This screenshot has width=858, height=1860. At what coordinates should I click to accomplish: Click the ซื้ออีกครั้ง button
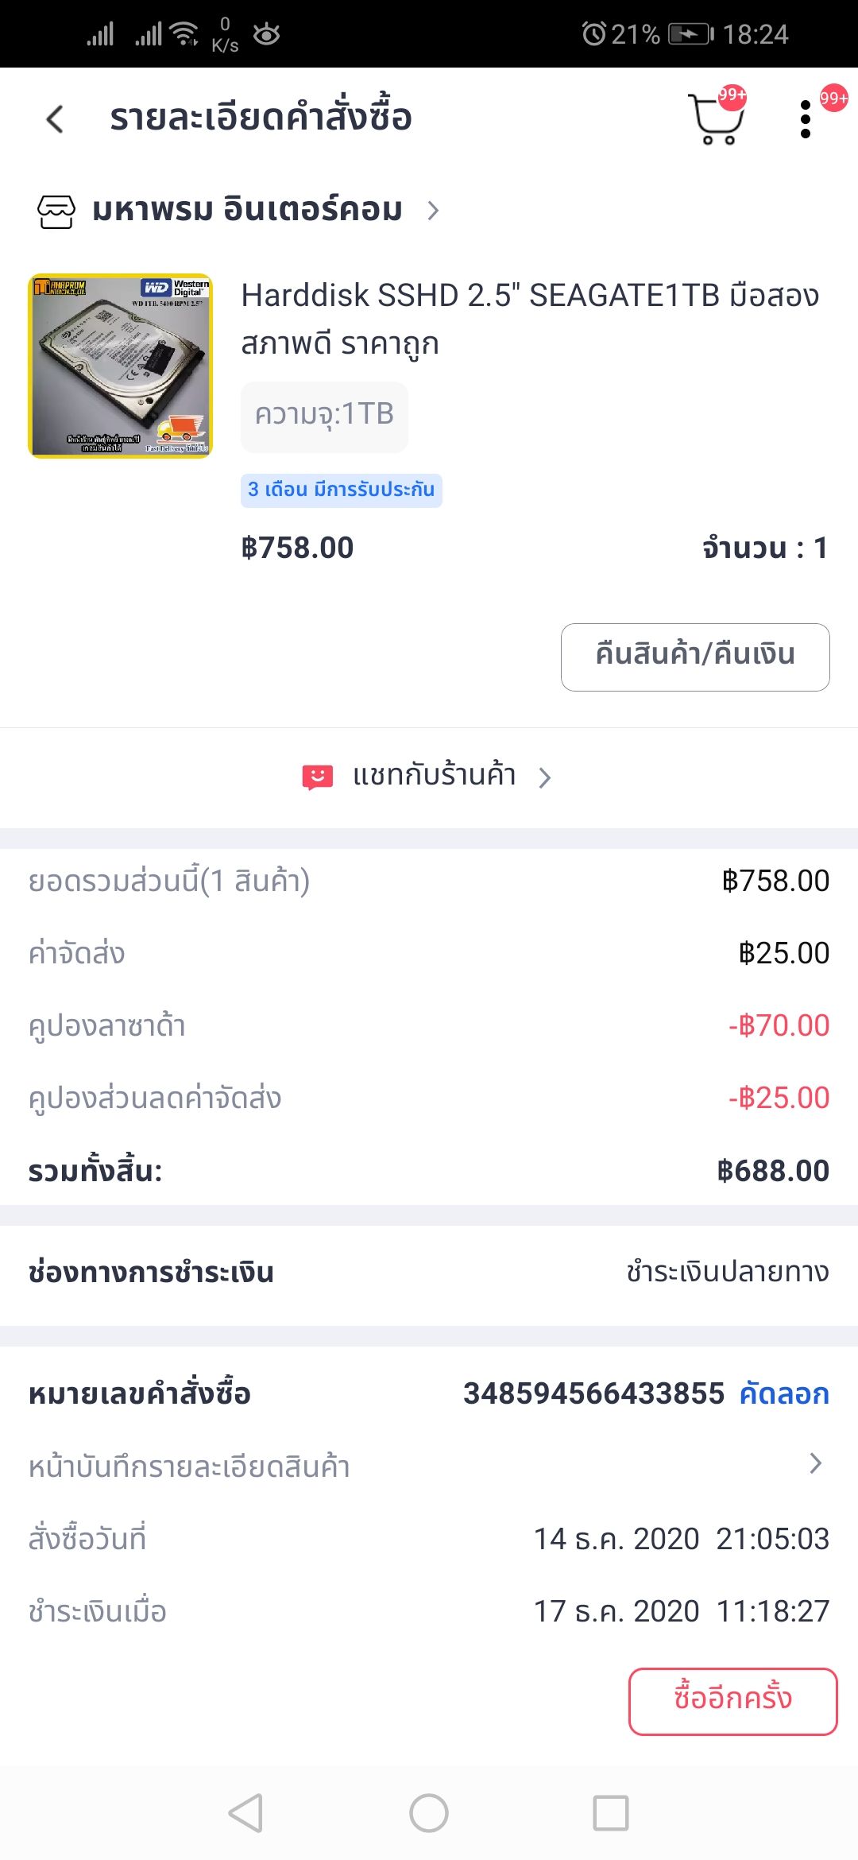click(732, 1701)
